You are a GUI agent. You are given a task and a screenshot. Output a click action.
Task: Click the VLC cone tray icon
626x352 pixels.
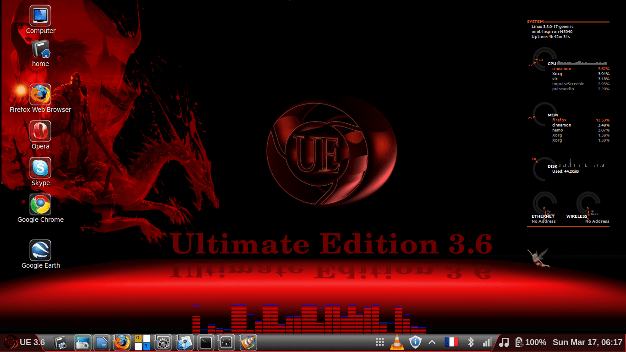point(397,342)
